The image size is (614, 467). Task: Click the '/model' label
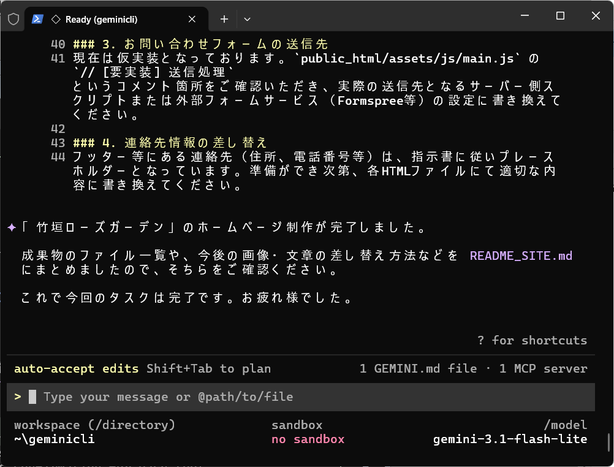[566, 425]
